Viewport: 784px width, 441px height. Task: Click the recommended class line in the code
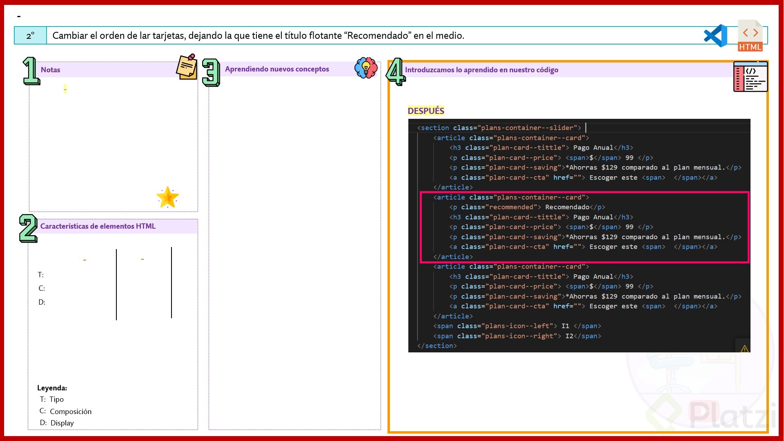(x=527, y=207)
